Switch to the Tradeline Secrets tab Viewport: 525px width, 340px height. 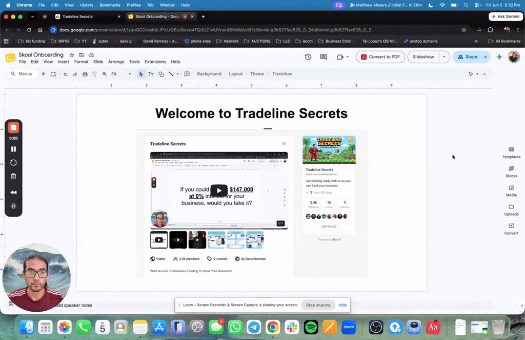click(88, 16)
